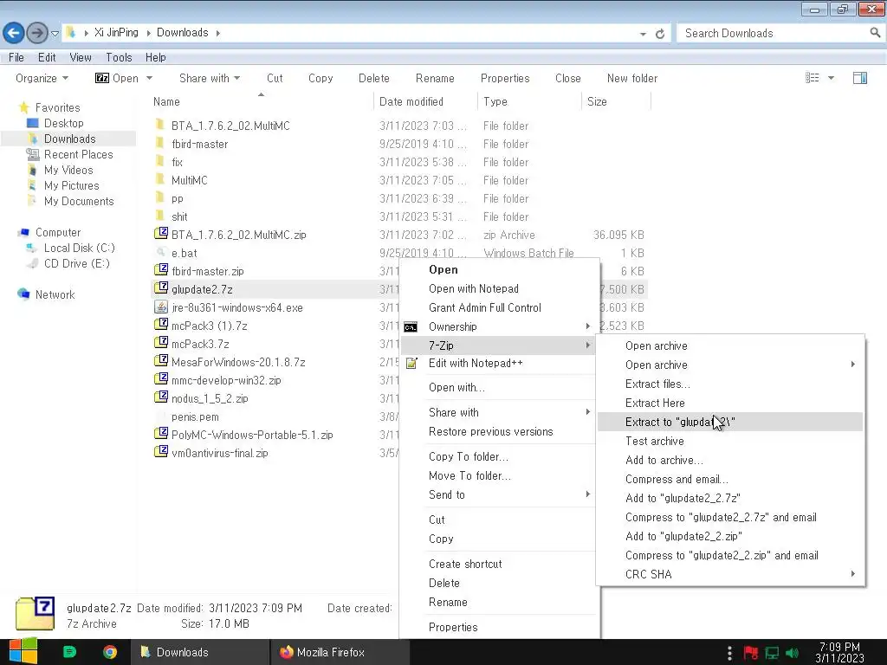Switch to Mozilla Firefox taskbar button
This screenshot has height=665, width=887.
340,652
